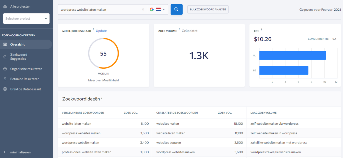The image size is (343, 158).
Task: Select 'professioneel website laten maken' keyword
Action: click(x=87, y=152)
